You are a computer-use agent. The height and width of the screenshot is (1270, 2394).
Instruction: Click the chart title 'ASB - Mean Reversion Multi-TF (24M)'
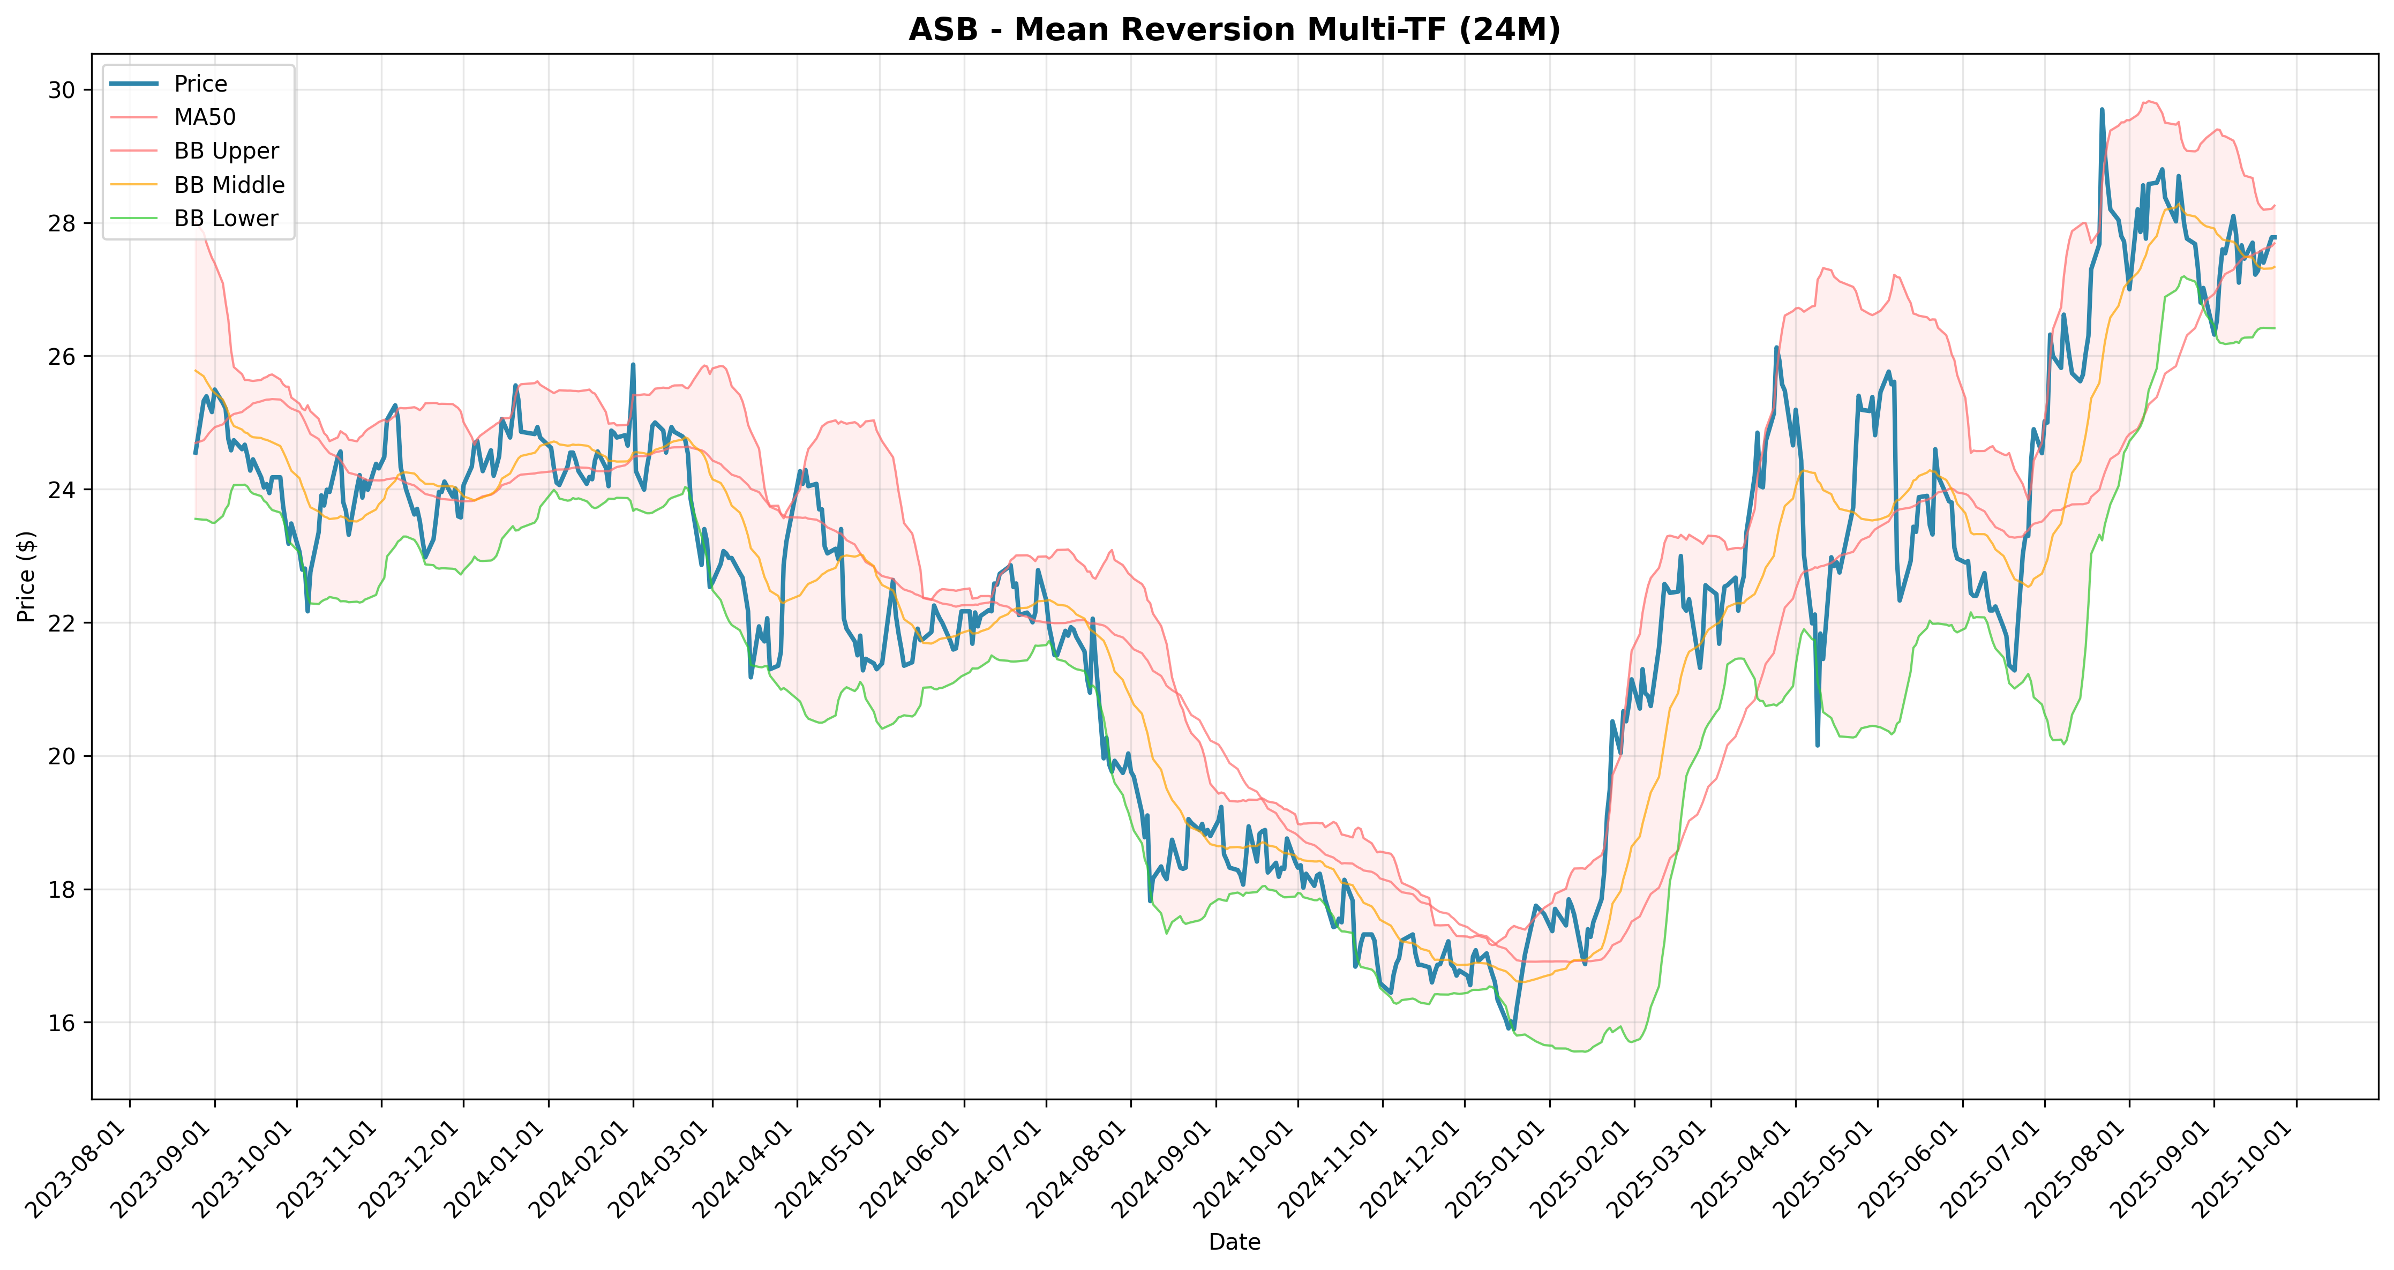[x=1234, y=30]
